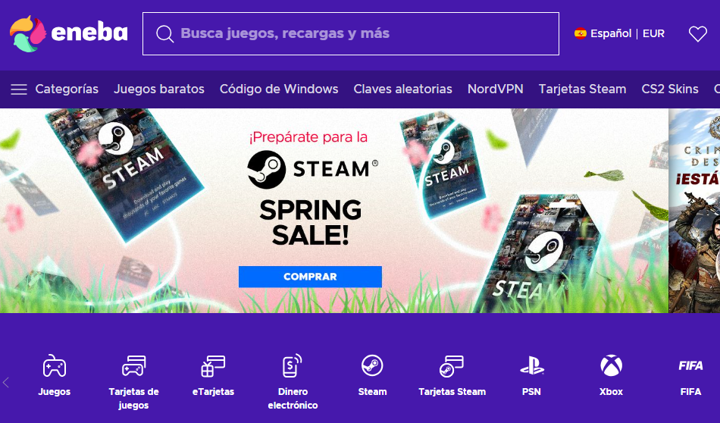
Task: Open Claves aleatorias menu item
Action: pos(402,89)
